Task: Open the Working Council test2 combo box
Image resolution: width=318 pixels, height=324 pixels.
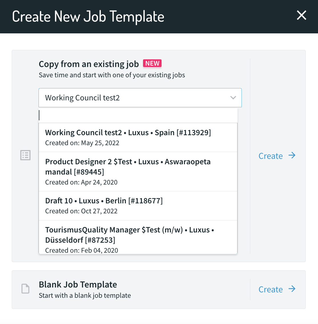Action: [x=140, y=98]
